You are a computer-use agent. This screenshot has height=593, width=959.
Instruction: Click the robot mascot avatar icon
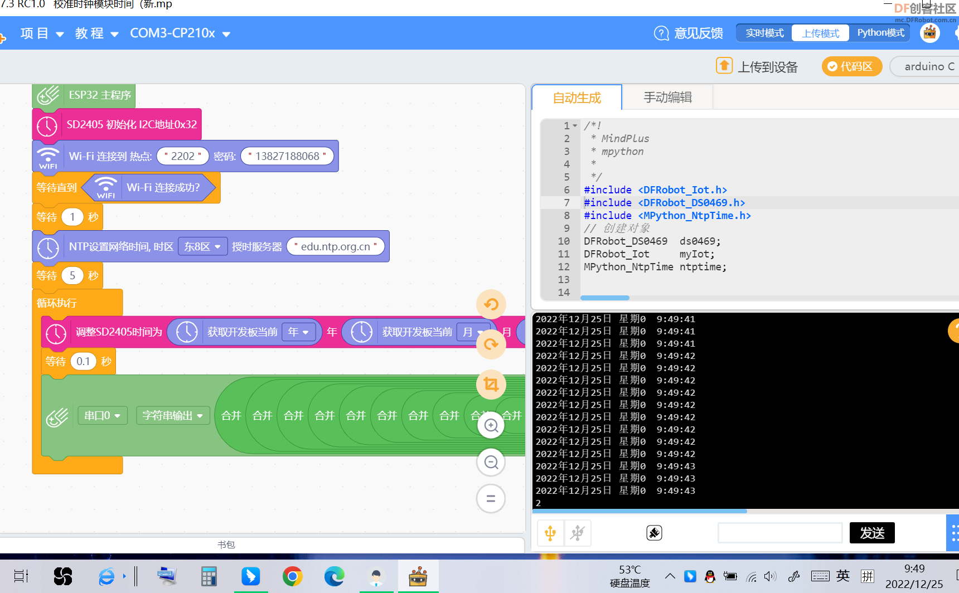929,33
